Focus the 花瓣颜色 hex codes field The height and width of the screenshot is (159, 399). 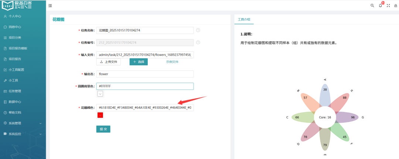pos(145,108)
